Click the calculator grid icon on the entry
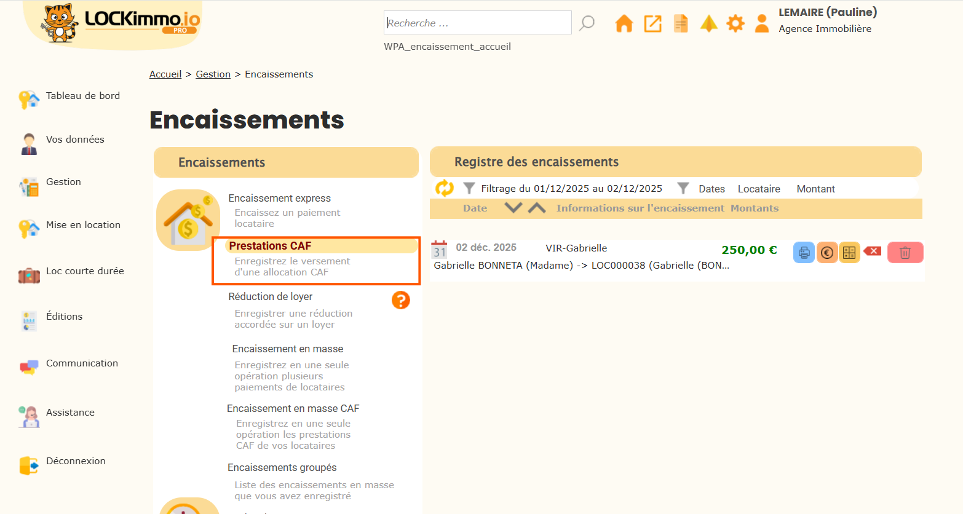 click(x=849, y=253)
